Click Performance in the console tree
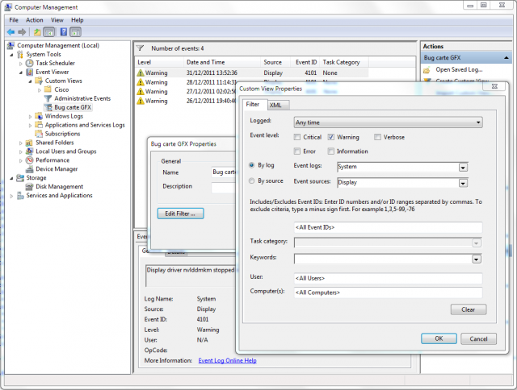517x390 pixels. tap(52, 160)
